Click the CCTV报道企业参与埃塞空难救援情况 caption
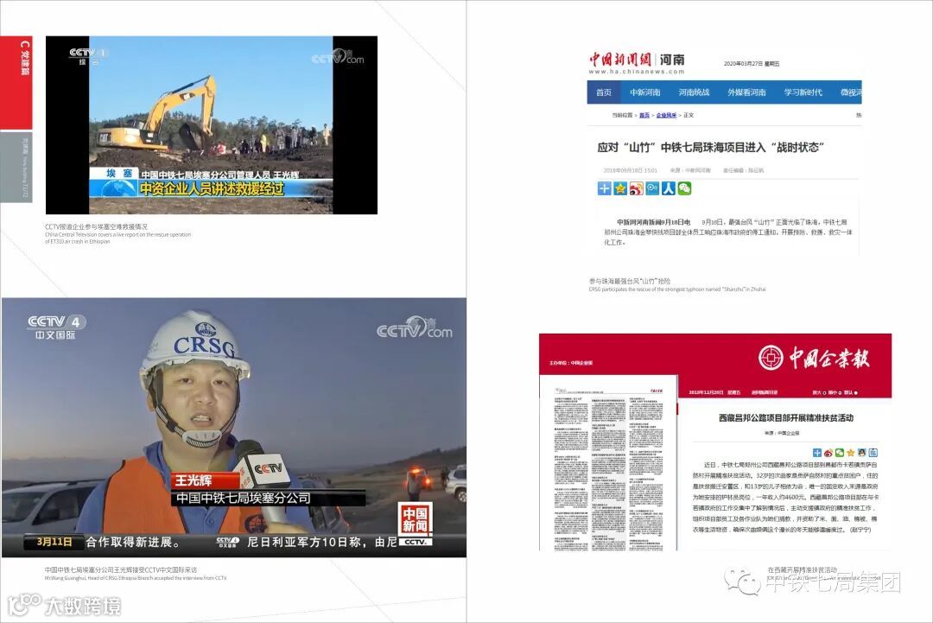Image resolution: width=933 pixels, height=623 pixels. pyautogui.click(x=96, y=226)
